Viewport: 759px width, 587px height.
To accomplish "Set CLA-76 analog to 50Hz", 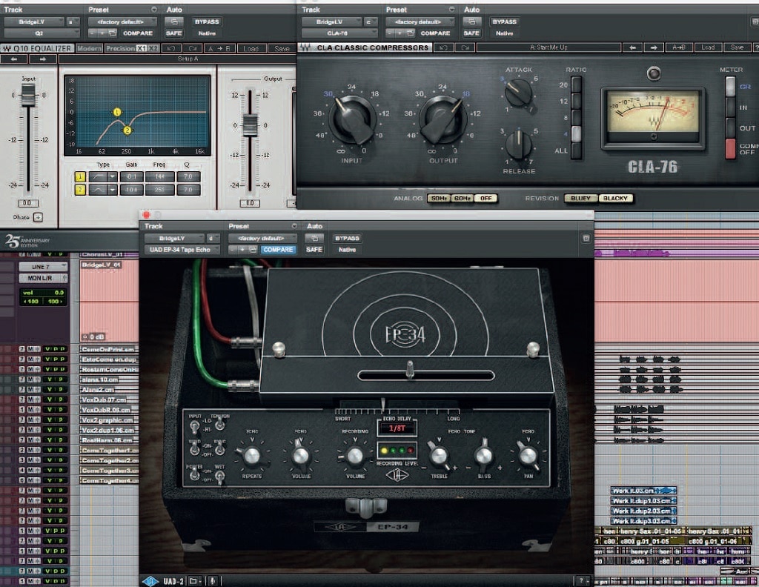I will point(439,199).
